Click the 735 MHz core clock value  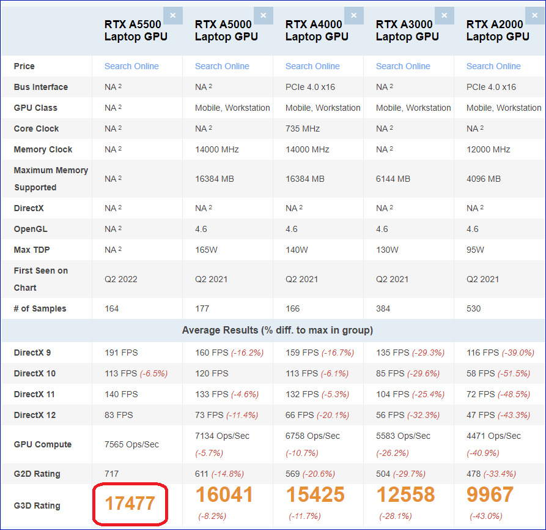(303, 129)
